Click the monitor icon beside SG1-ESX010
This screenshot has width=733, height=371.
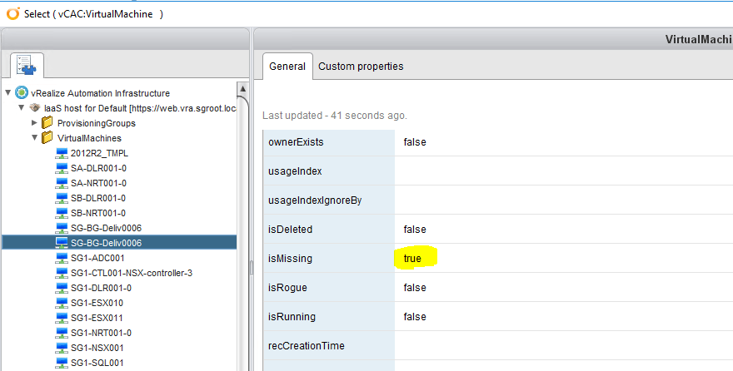tap(62, 303)
